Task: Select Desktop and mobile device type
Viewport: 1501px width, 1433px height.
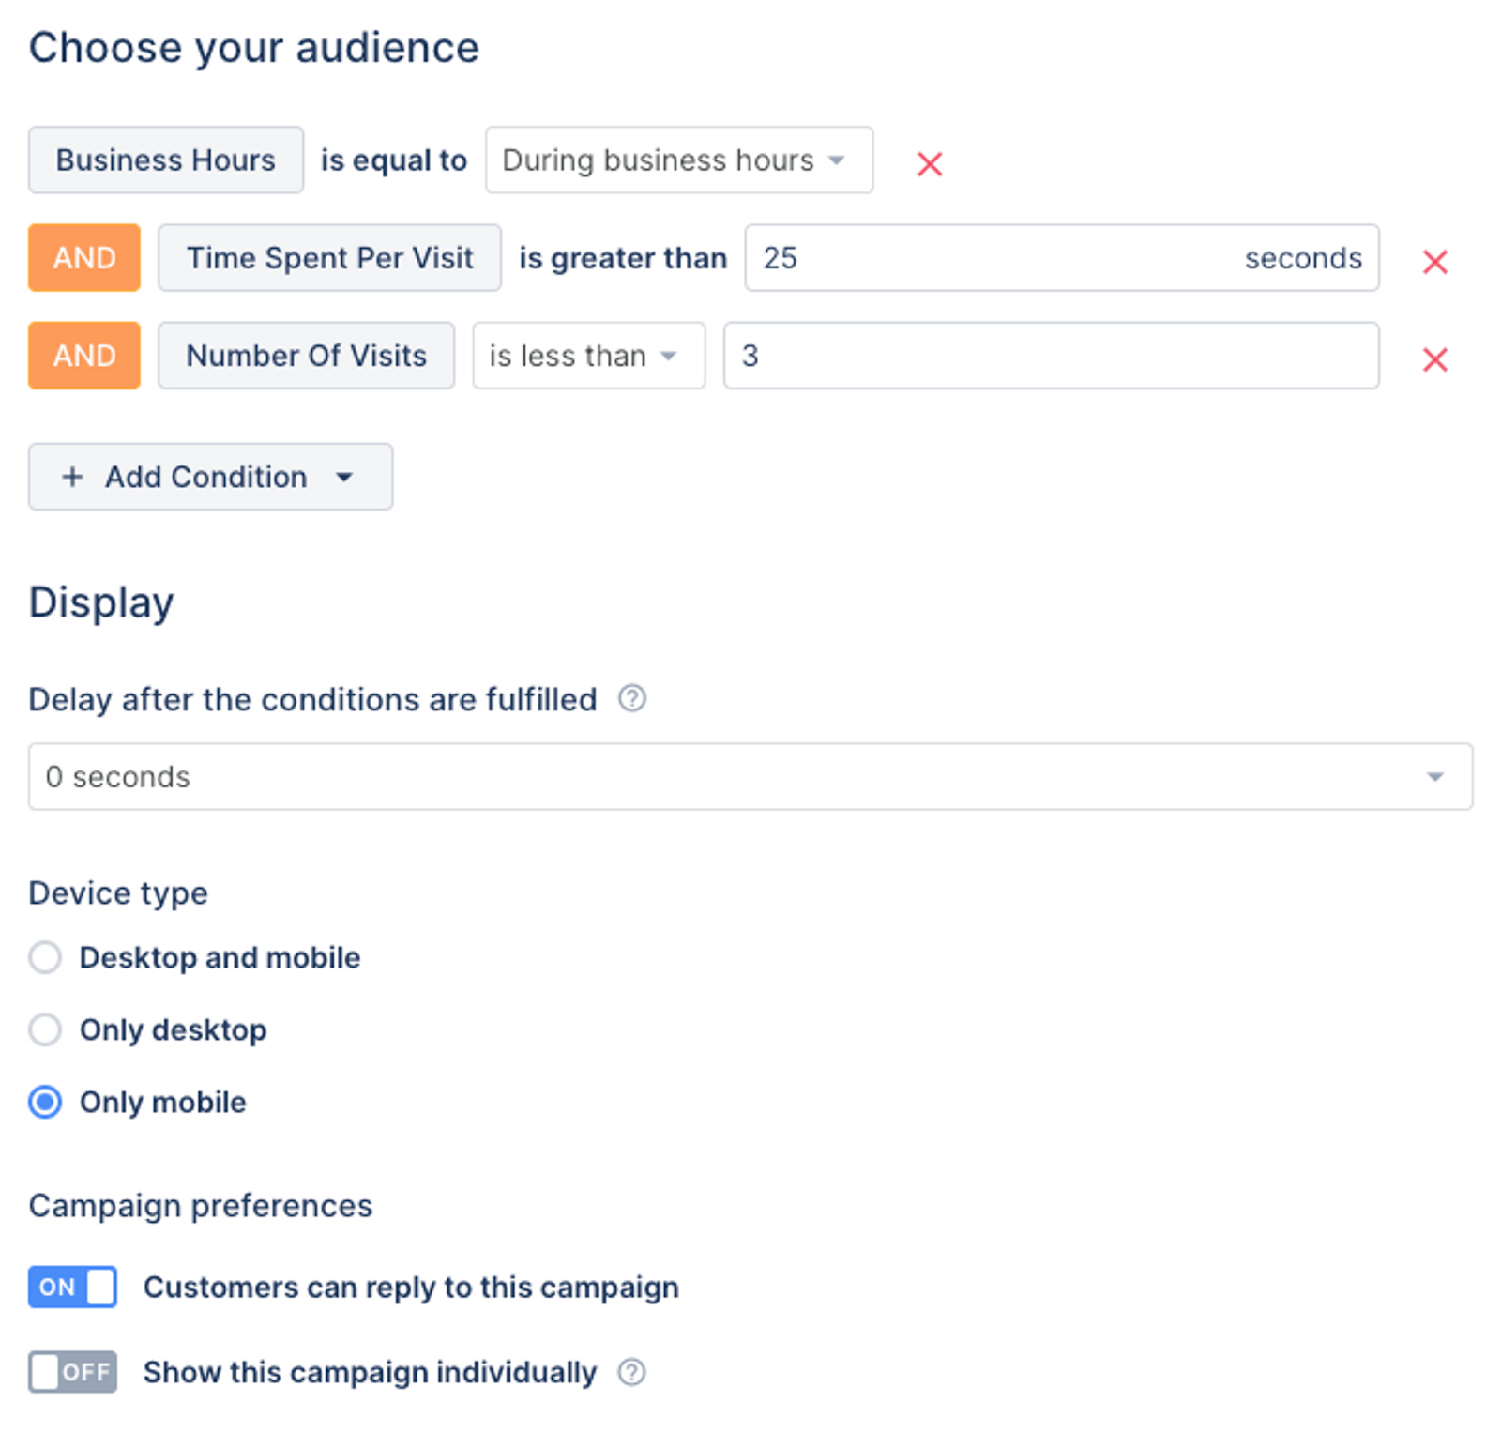Action: pyautogui.click(x=45, y=957)
